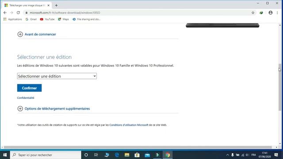Open volume control in the system tray
The image size is (283, 159).
coord(247,155)
